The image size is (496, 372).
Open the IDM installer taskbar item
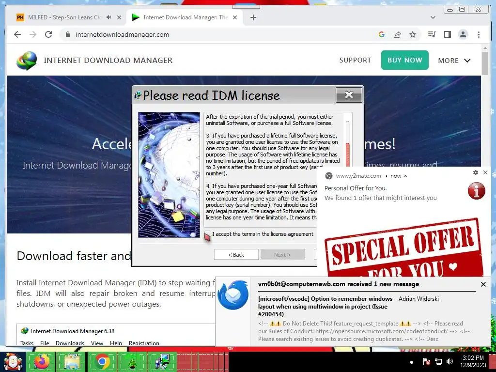coord(162,362)
